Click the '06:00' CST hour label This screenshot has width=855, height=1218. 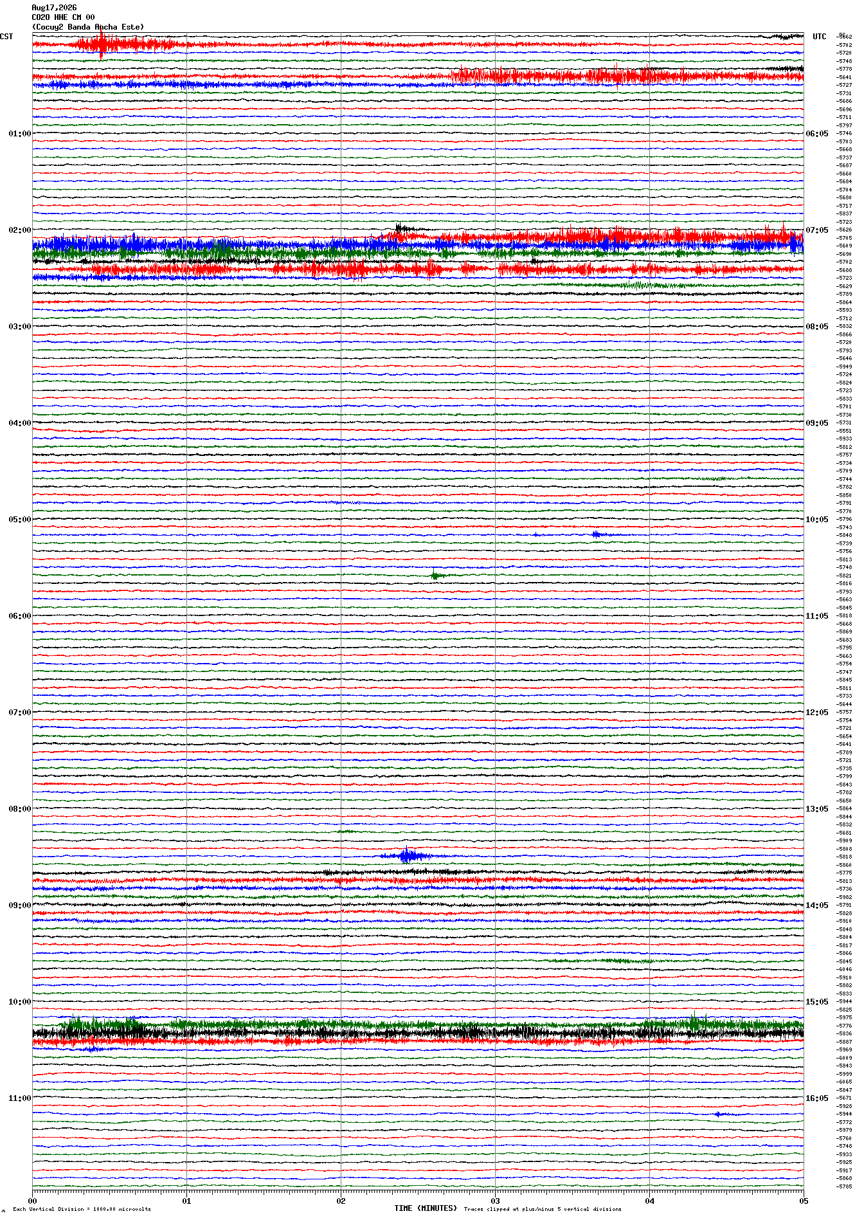coord(19,616)
